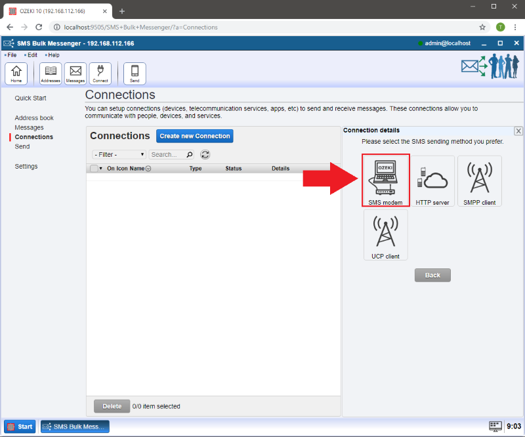
Task: Expand the Filter dropdown
Action: [119, 155]
